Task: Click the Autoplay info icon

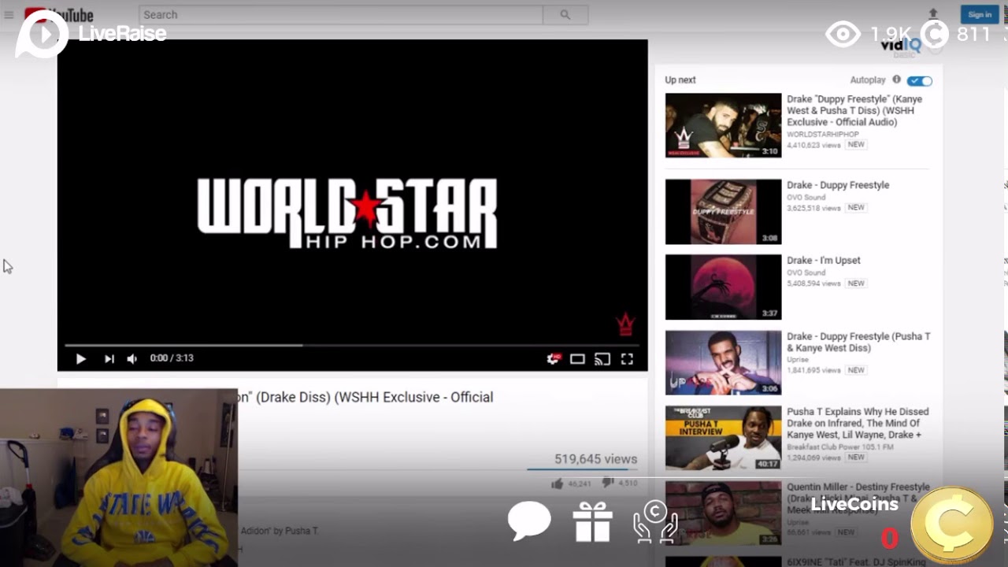Action: pyautogui.click(x=896, y=80)
